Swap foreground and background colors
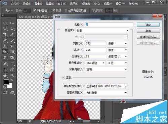The width and height of the screenshot is (168, 124). tap(11, 80)
